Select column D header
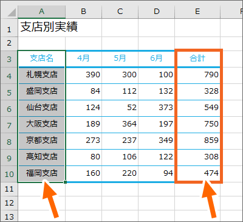Viewport: 243px width, 222px height. click(157, 12)
